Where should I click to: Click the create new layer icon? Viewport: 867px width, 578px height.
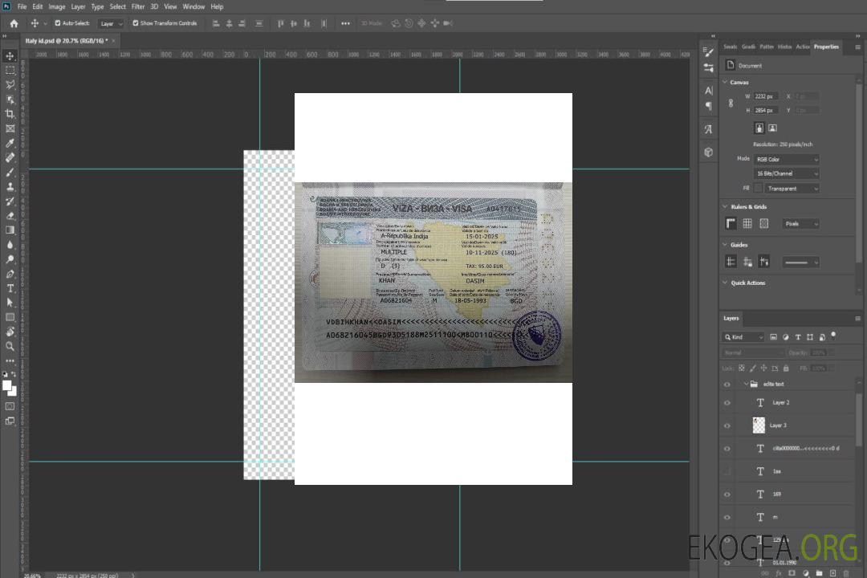click(832, 573)
